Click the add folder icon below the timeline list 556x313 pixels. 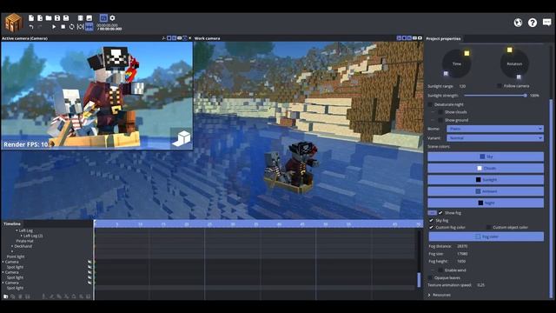click(6, 296)
